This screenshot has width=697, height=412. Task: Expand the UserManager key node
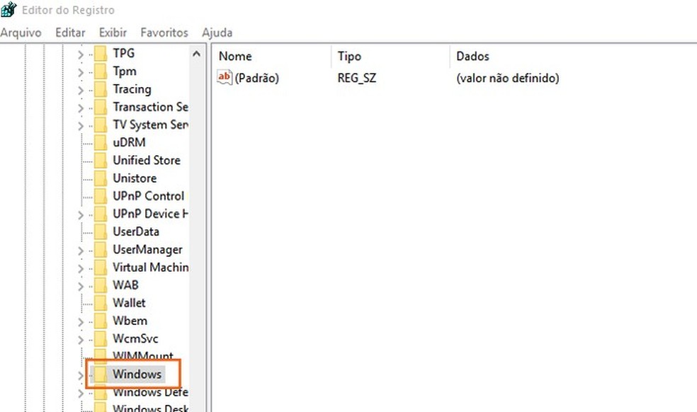80,250
